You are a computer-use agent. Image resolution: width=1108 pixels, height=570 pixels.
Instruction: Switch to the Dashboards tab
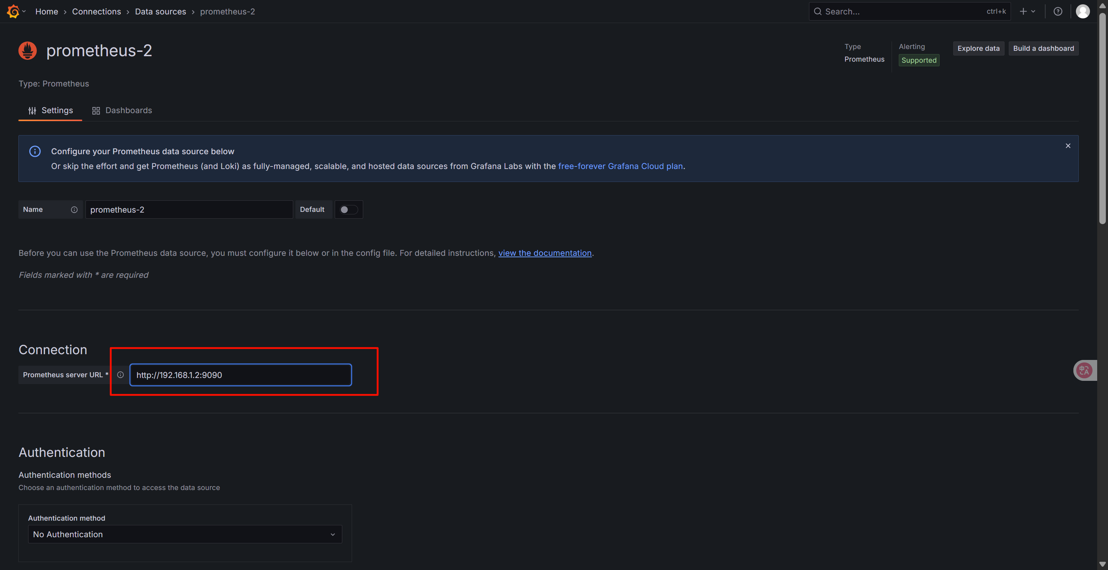coord(122,110)
